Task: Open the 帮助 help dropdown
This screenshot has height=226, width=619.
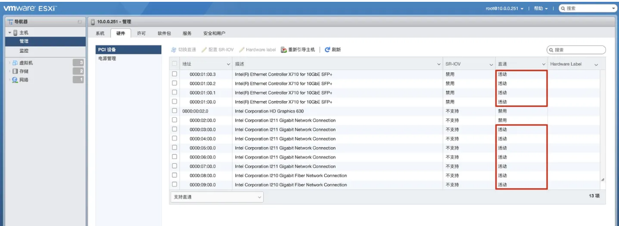Action: (x=541, y=8)
